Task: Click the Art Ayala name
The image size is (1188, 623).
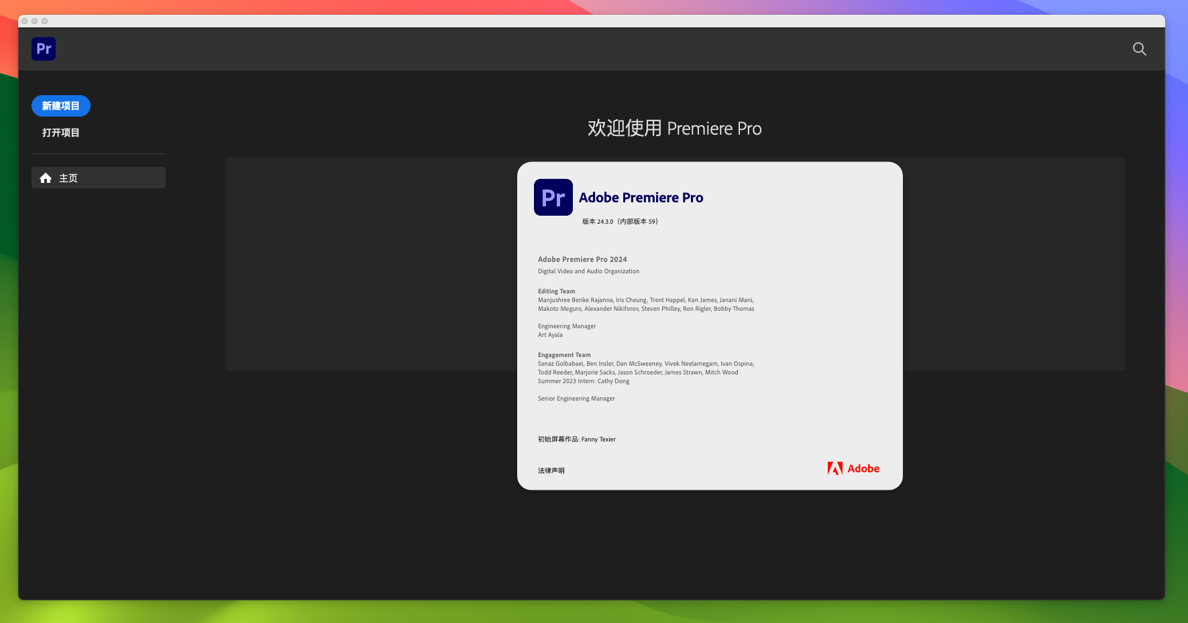Action: [550, 335]
